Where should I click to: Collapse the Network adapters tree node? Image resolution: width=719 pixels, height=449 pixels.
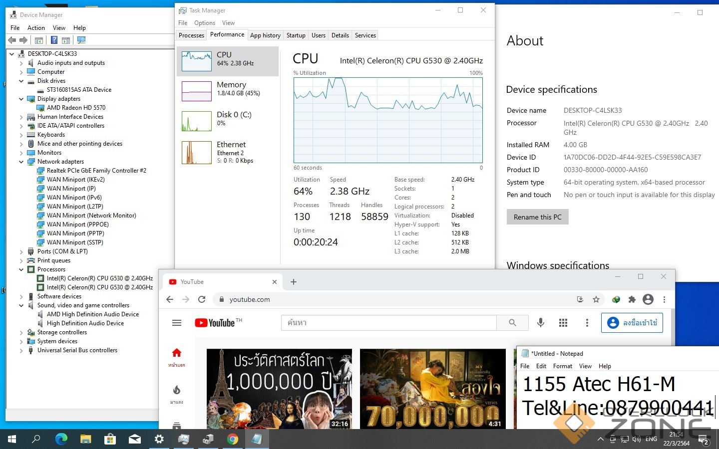pos(21,162)
